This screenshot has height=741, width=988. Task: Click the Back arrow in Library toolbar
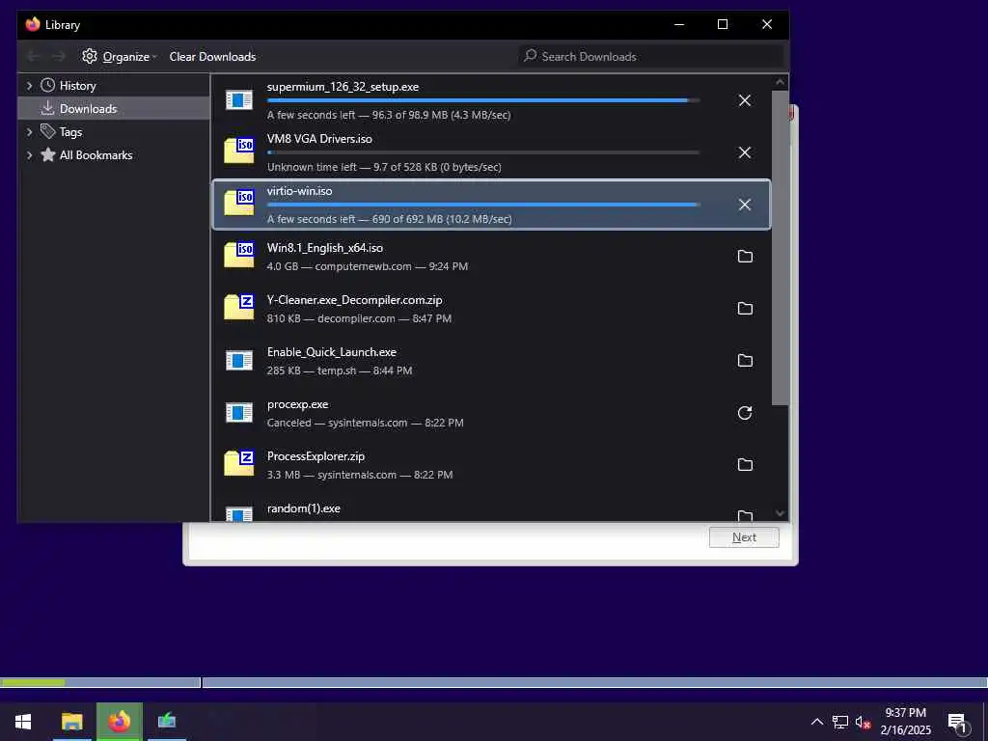(x=34, y=56)
